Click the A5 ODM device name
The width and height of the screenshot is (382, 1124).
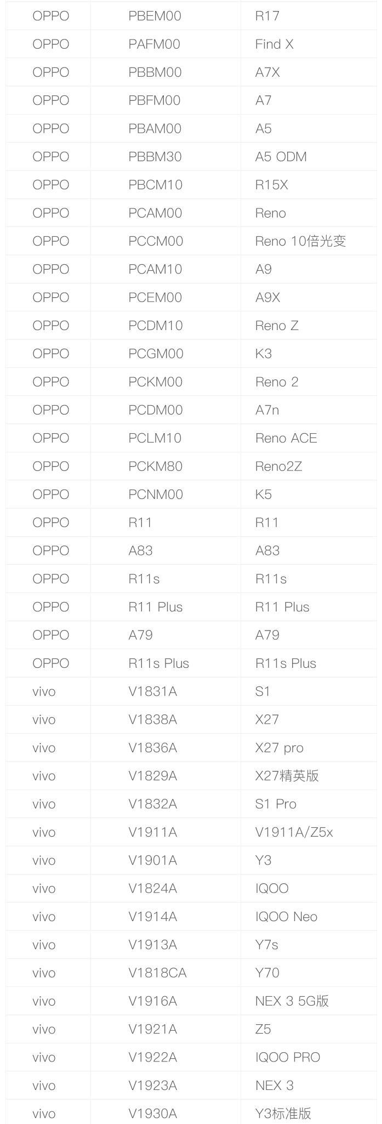pyautogui.click(x=281, y=157)
